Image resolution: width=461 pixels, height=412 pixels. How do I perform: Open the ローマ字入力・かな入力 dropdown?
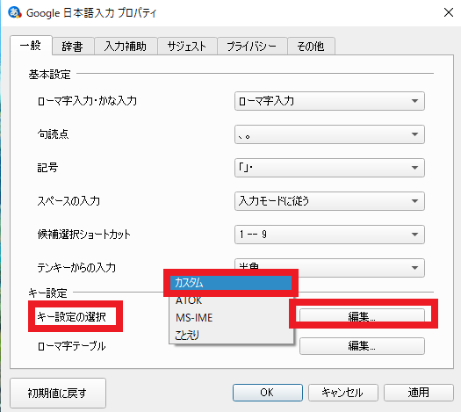[x=329, y=101]
